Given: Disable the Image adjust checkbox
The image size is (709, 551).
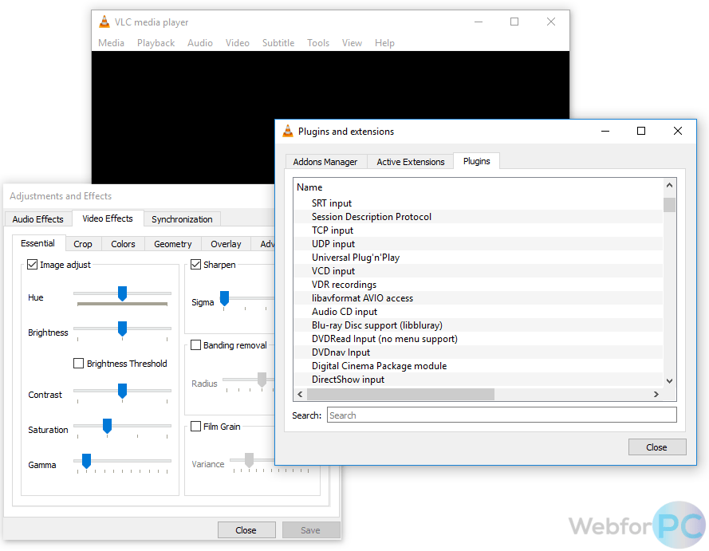Looking at the screenshot, I should (32, 264).
